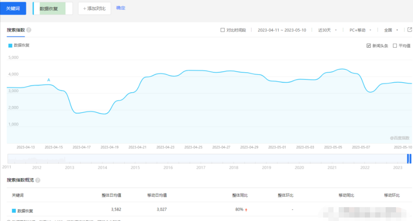Click the 关键词 blue tab button
This screenshot has height=221, width=413.
pyautogui.click(x=13, y=8)
